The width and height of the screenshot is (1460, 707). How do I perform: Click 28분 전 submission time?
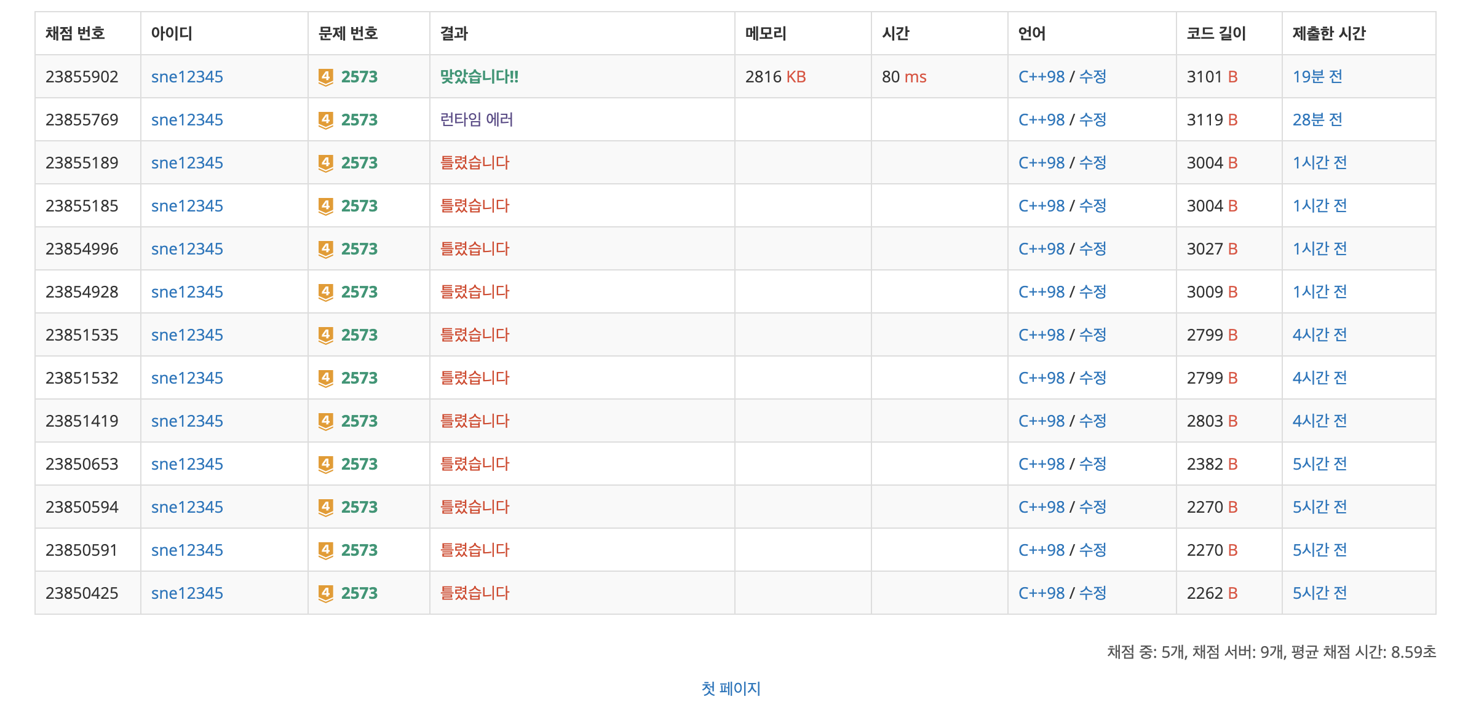[x=1317, y=120]
